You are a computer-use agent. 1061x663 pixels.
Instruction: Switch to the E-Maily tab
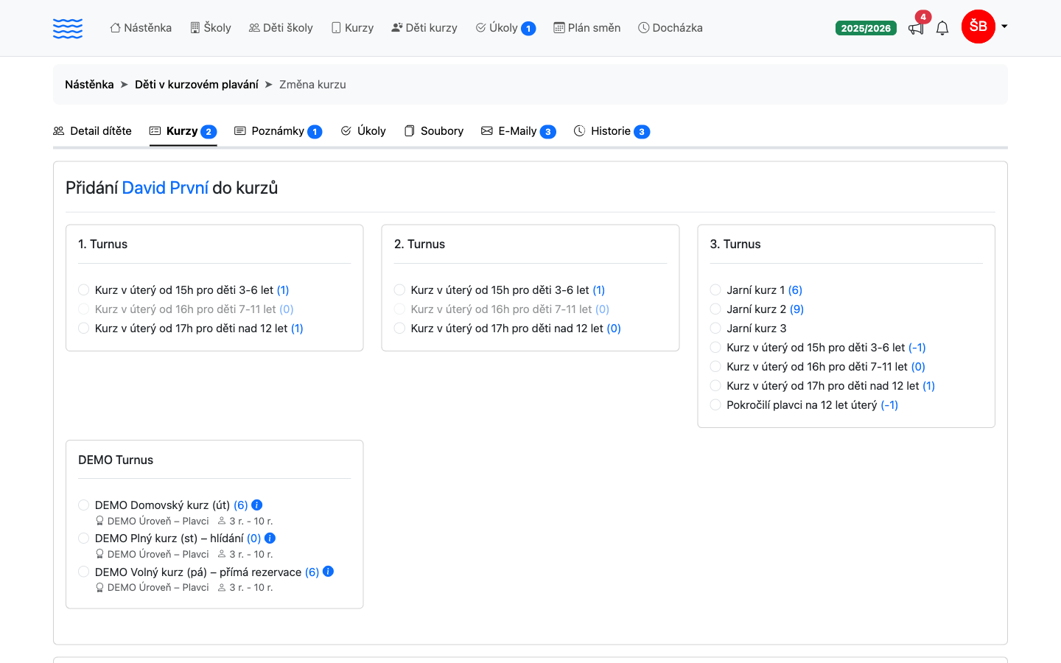click(518, 131)
